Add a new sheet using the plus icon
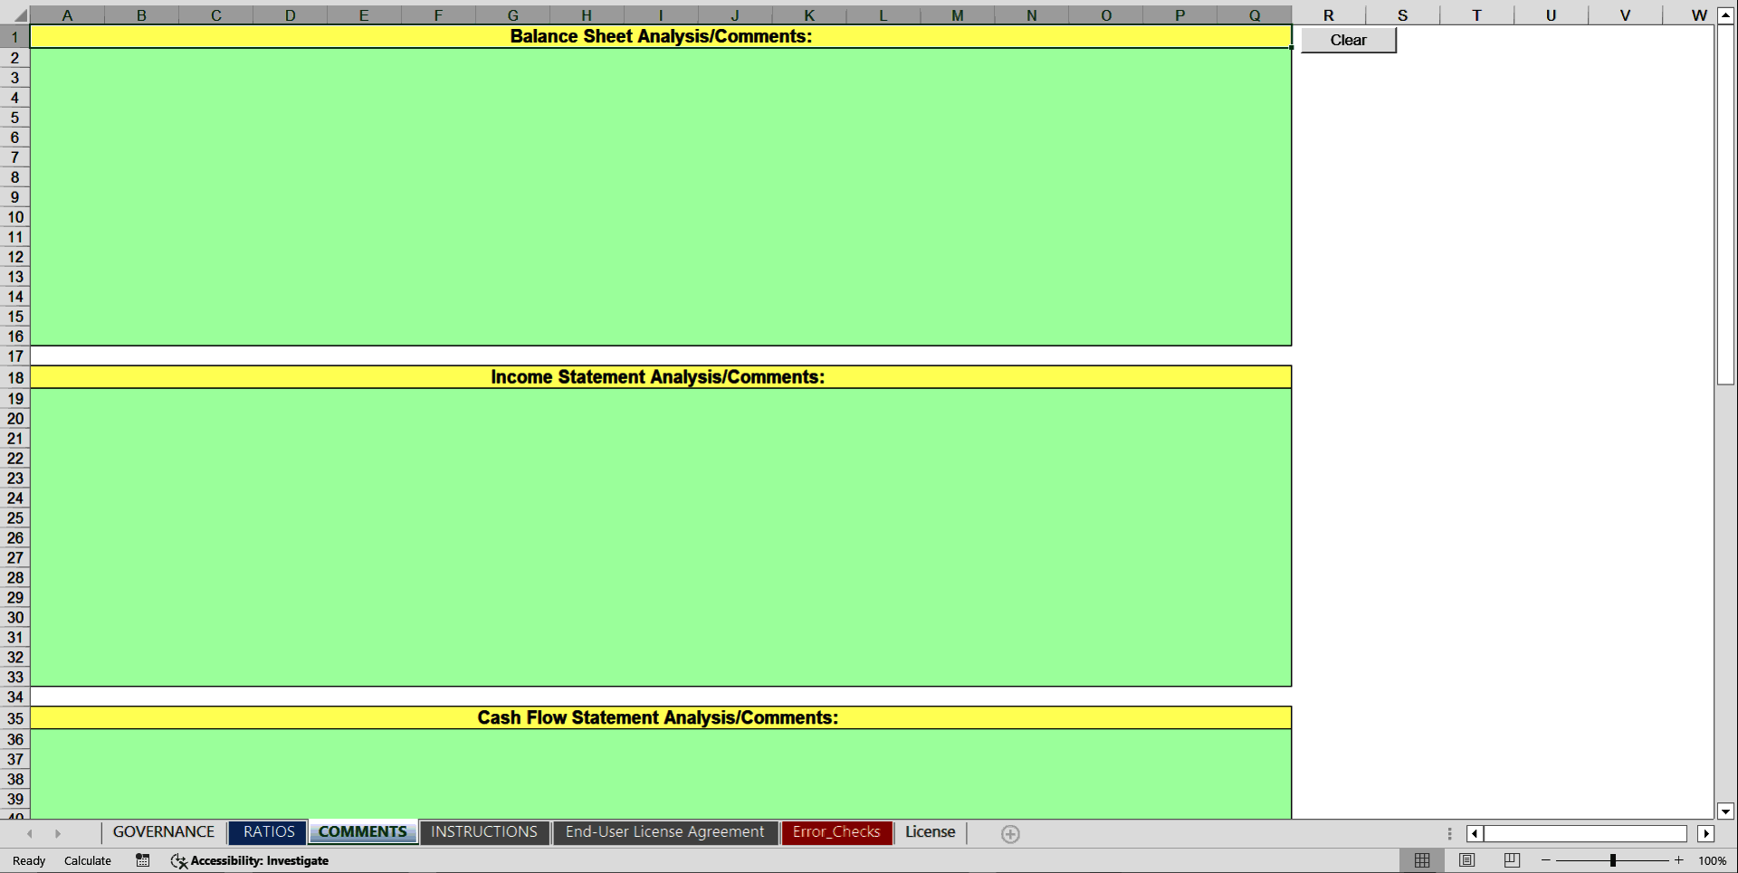1738x873 pixels. click(1009, 833)
